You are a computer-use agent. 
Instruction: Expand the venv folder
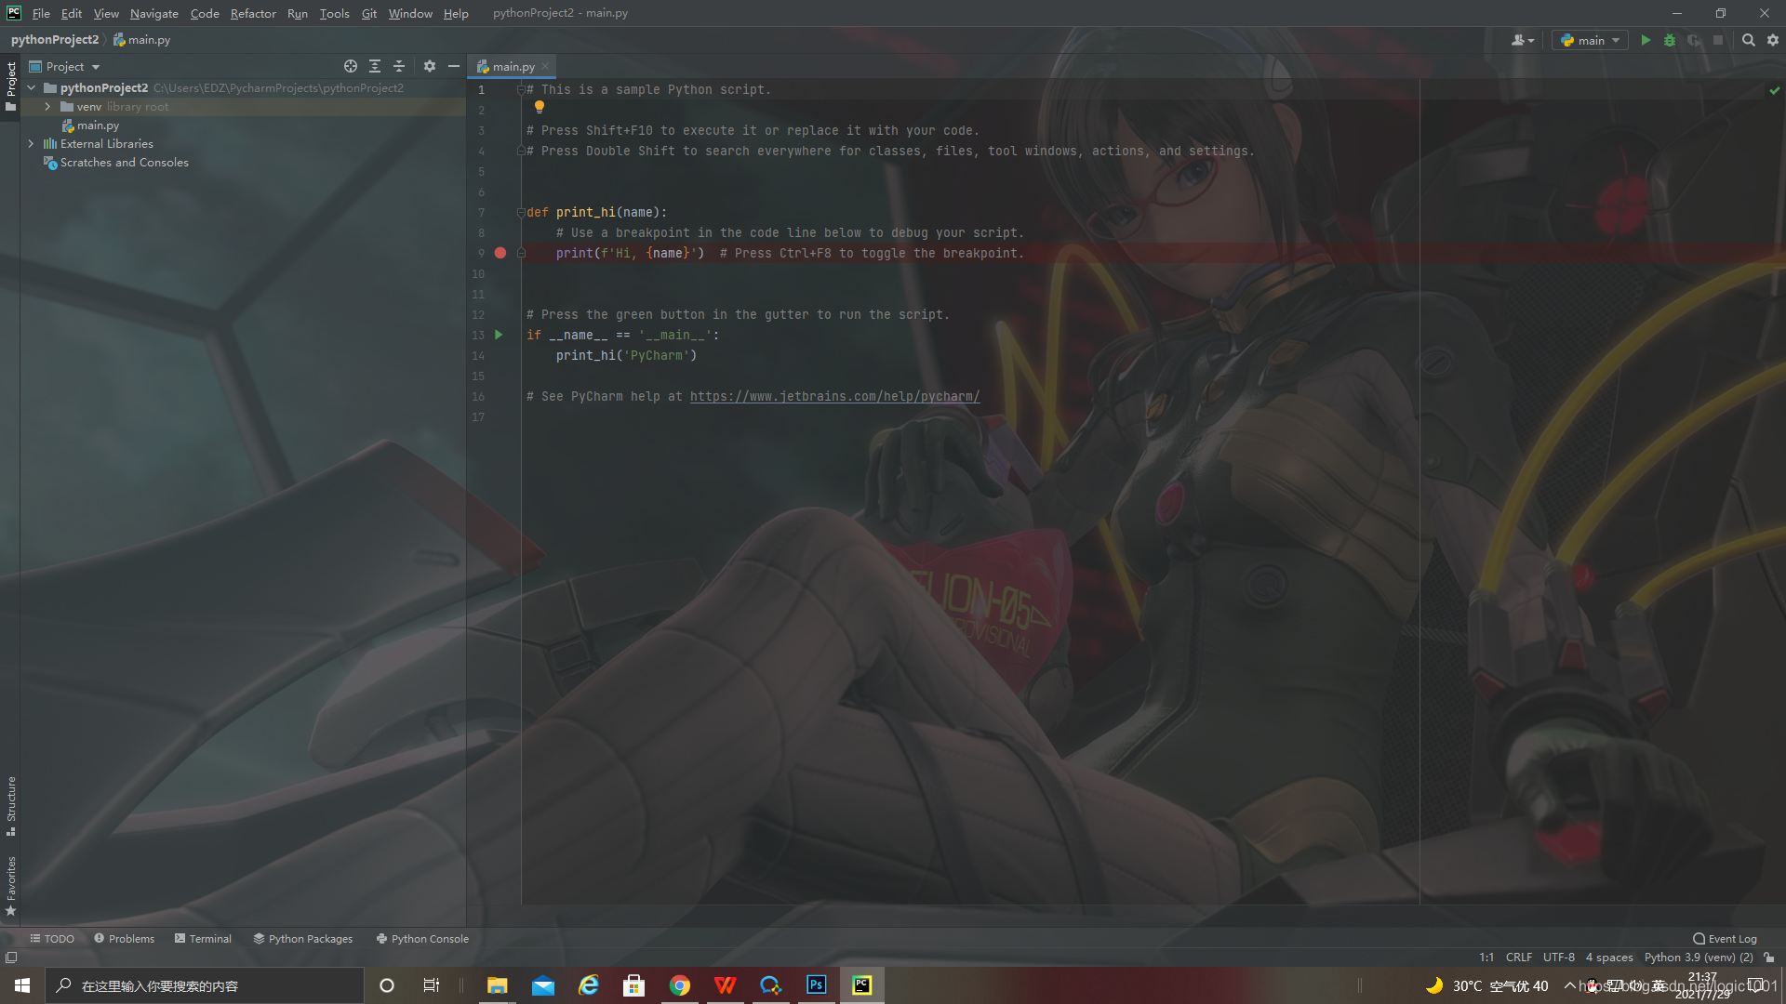[47, 107]
